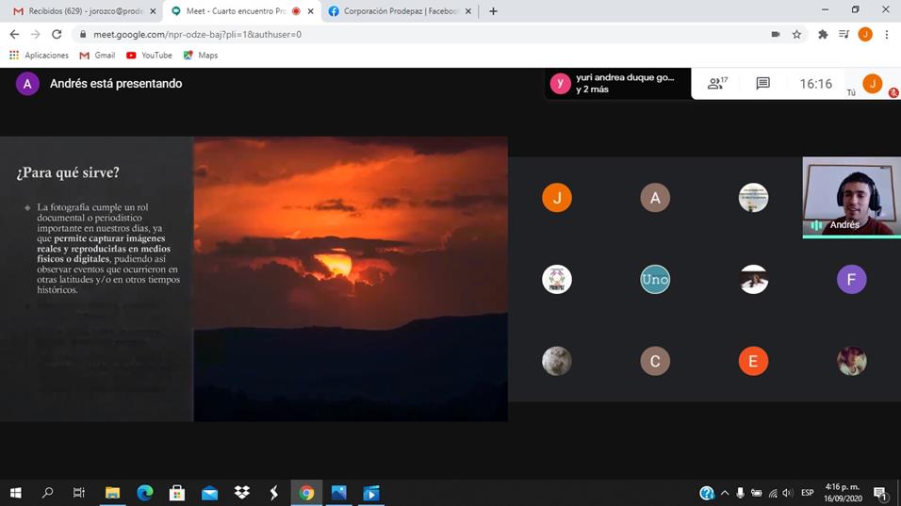The height and width of the screenshot is (506, 901).
Task: Switch to the Corporación Prodepaz Facebook tab
Action: pyautogui.click(x=394, y=11)
